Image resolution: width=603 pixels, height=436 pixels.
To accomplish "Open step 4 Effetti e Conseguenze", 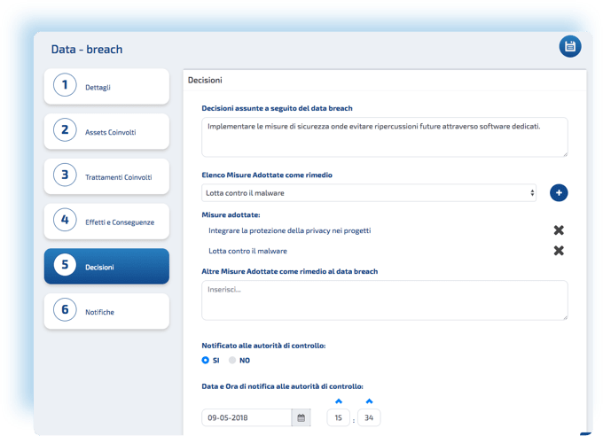I will click(x=106, y=221).
